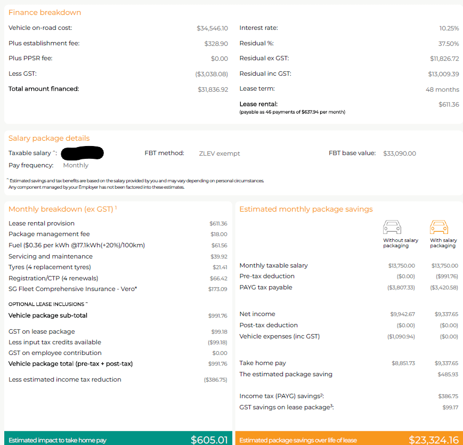Click the Estimated monthly package savings heading
The height and width of the screenshot is (445, 463).
click(x=306, y=209)
